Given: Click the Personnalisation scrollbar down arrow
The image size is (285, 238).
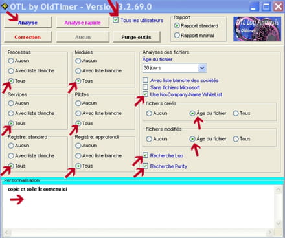Looking at the screenshot, I should (x=279, y=224).
